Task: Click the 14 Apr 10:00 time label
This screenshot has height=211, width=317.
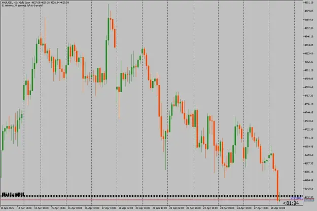Action: point(42,208)
